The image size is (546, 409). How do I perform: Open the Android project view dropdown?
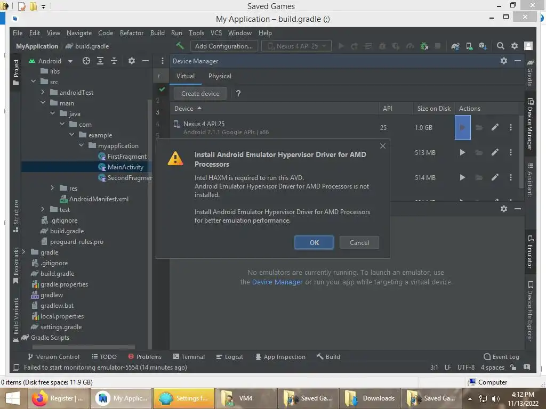(x=51, y=61)
